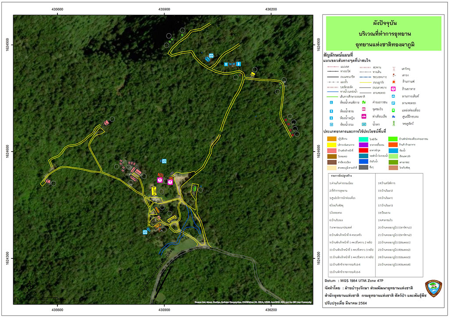
Task: Click the 436200 label on the bottom axis
Action: [x=271, y=310]
